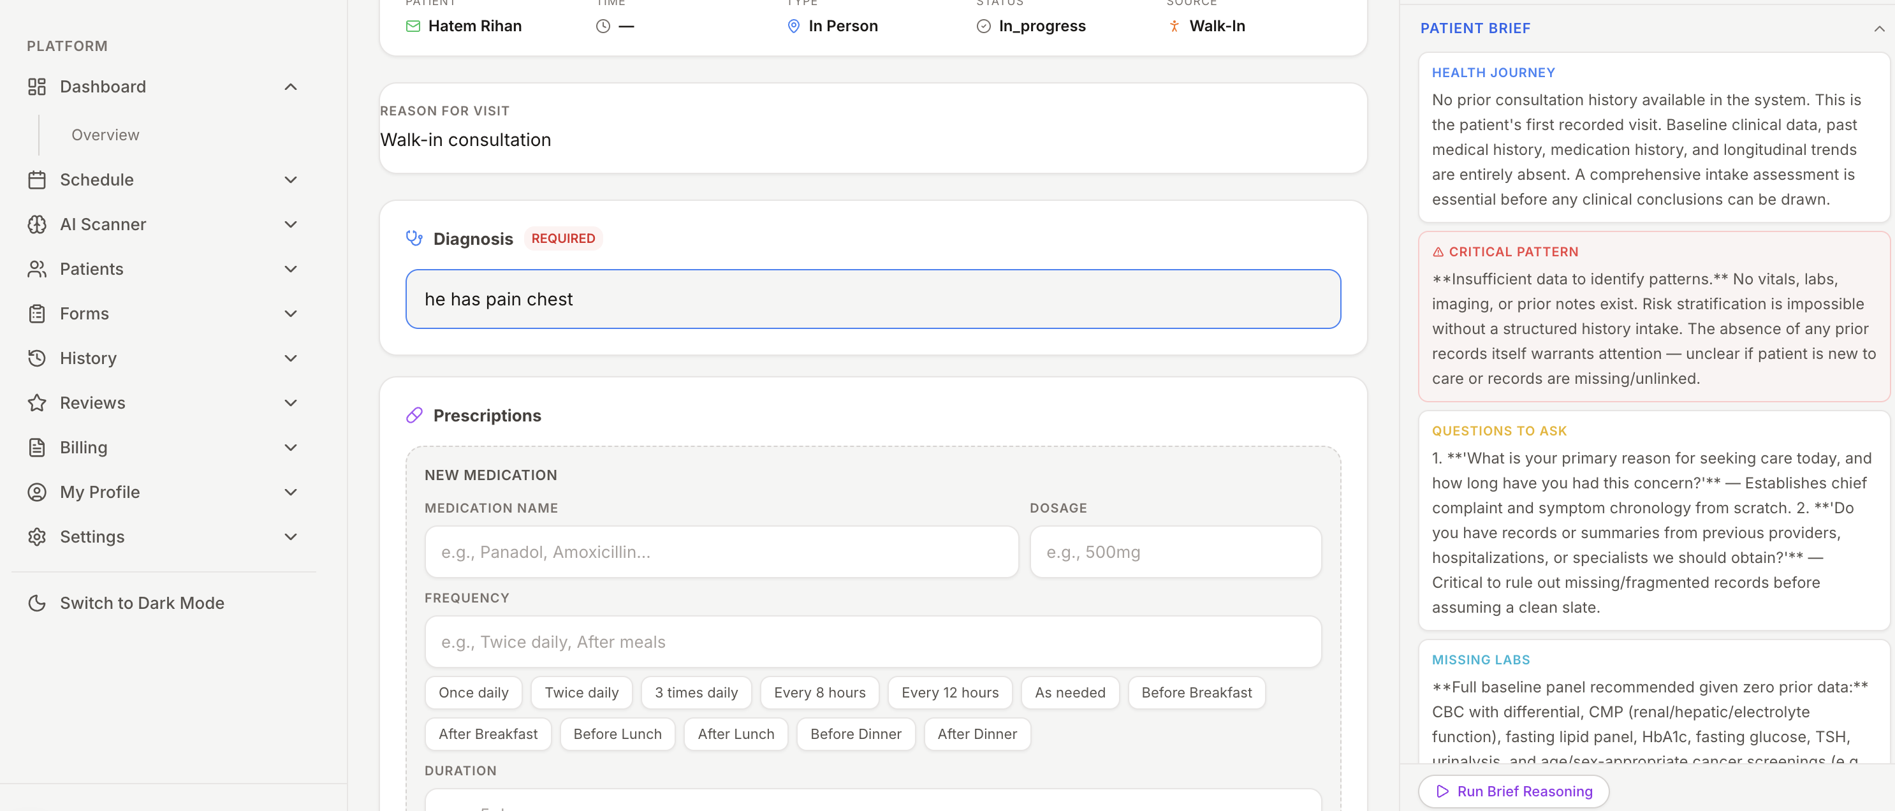Click the Schedule calendar icon
This screenshot has width=1895, height=811.
(37, 180)
